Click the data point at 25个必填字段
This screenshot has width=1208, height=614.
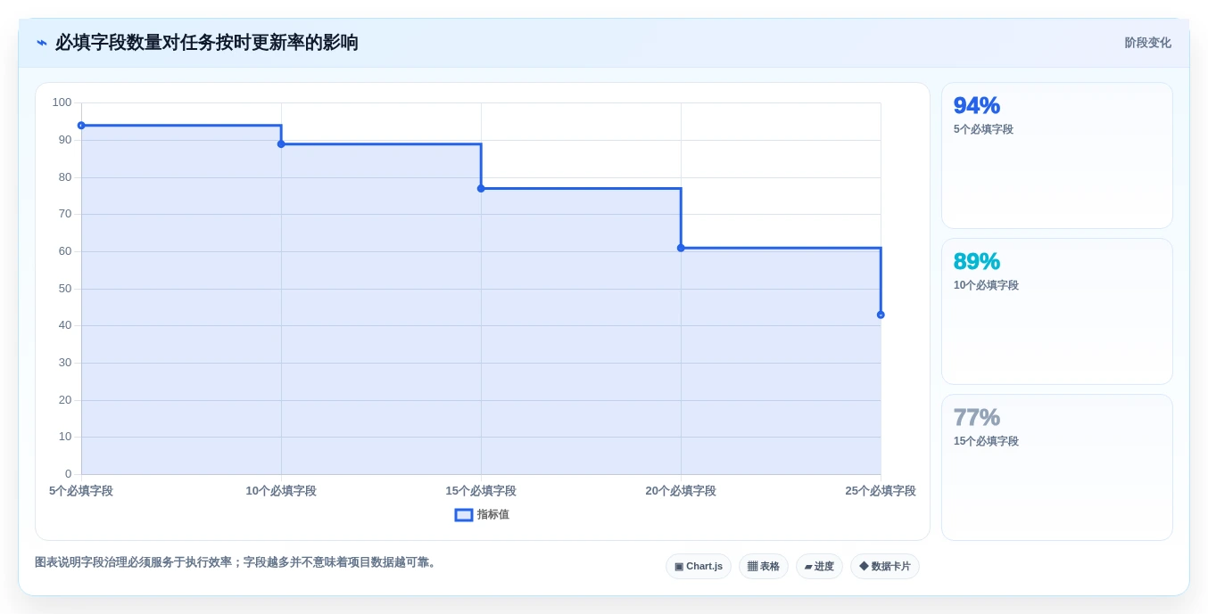881,315
